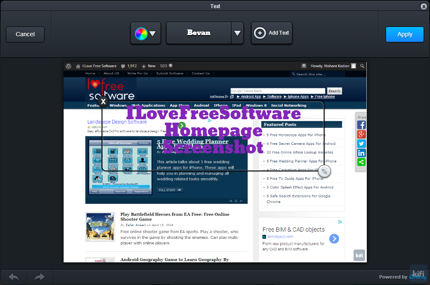This screenshot has height=285, width=430.
Task: Open the text color wheel picker
Action: tap(141, 34)
